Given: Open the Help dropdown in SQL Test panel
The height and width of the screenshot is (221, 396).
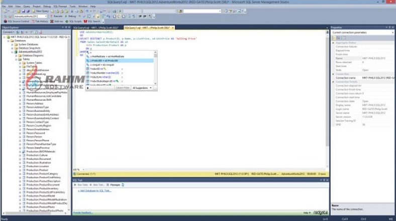Looking at the screenshot, I should pos(307,213).
